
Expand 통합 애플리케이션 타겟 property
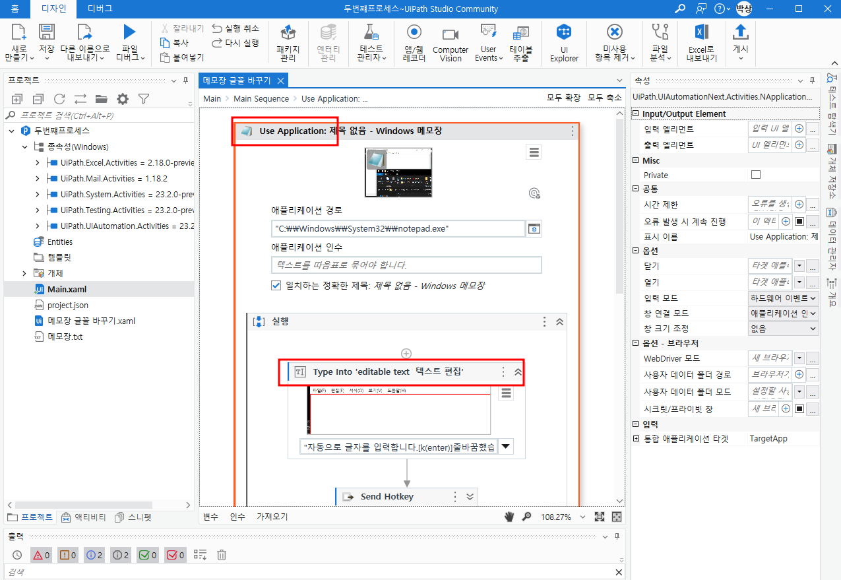(636, 438)
